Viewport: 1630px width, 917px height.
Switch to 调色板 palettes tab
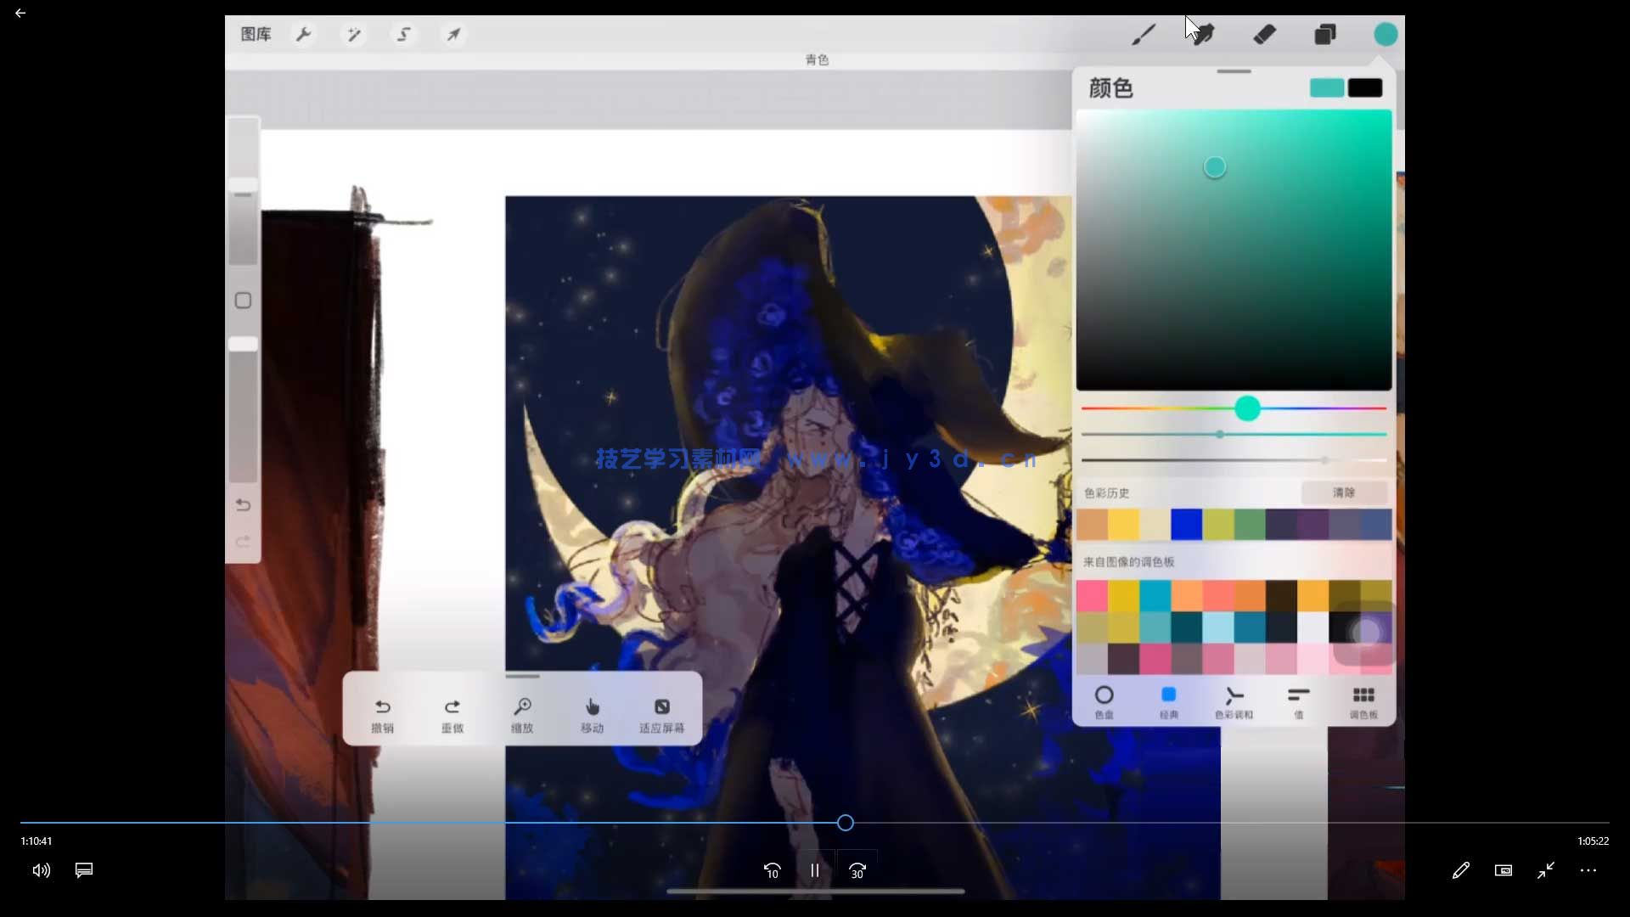(x=1363, y=701)
